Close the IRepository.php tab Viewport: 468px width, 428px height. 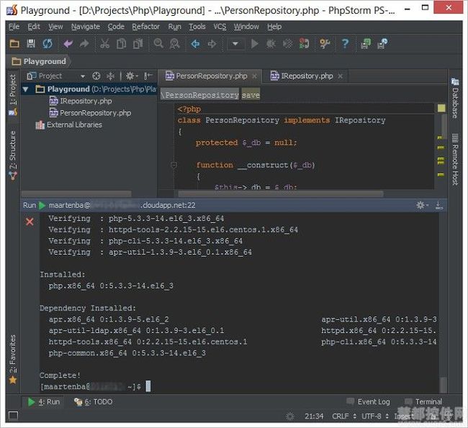(x=341, y=76)
